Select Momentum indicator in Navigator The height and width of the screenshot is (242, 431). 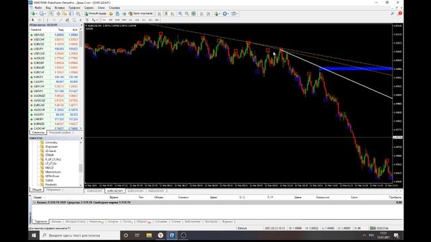click(x=53, y=172)
